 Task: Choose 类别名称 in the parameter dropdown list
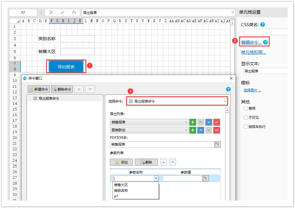[x=121, y=190]
